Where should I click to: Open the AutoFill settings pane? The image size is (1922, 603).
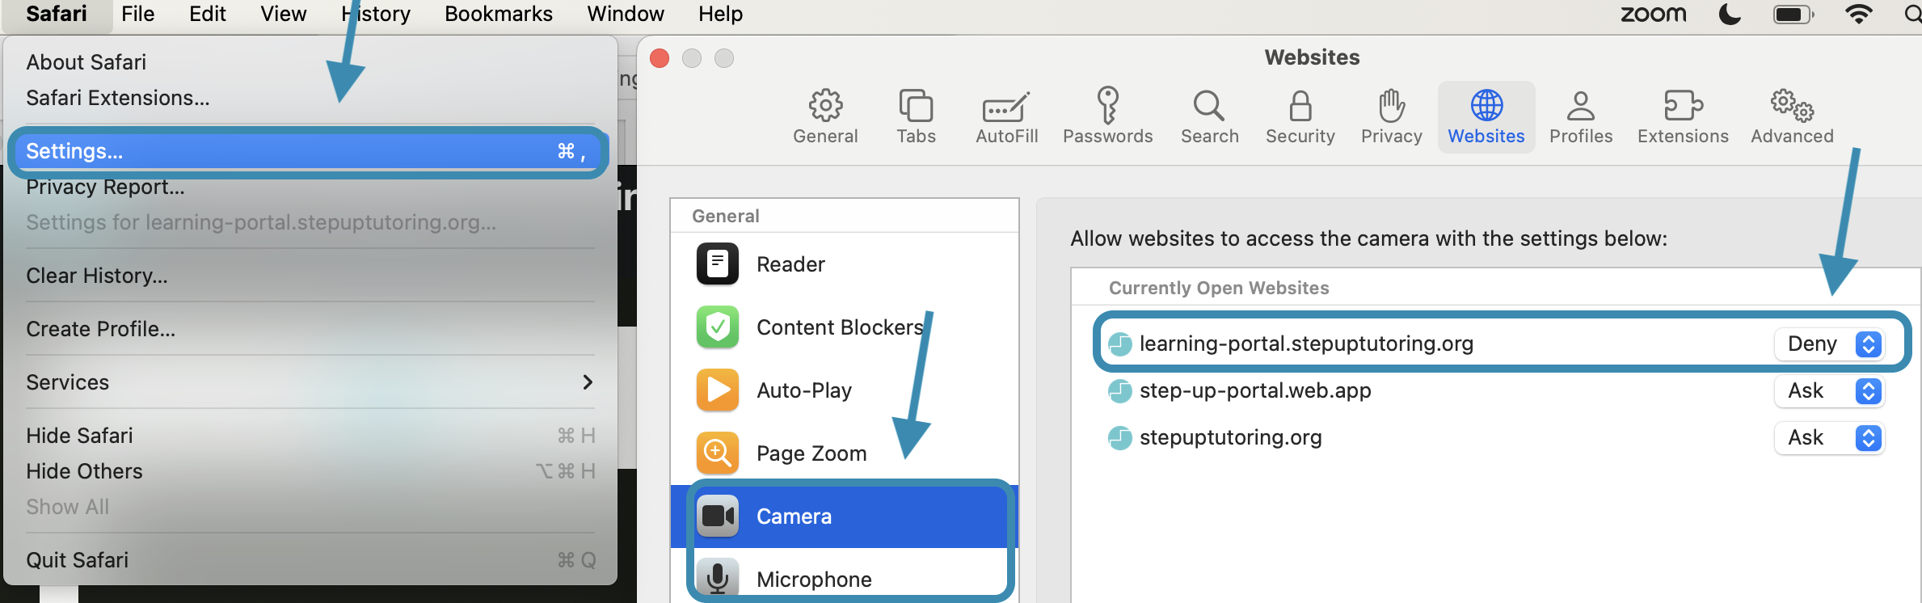tap(1006, 117)
